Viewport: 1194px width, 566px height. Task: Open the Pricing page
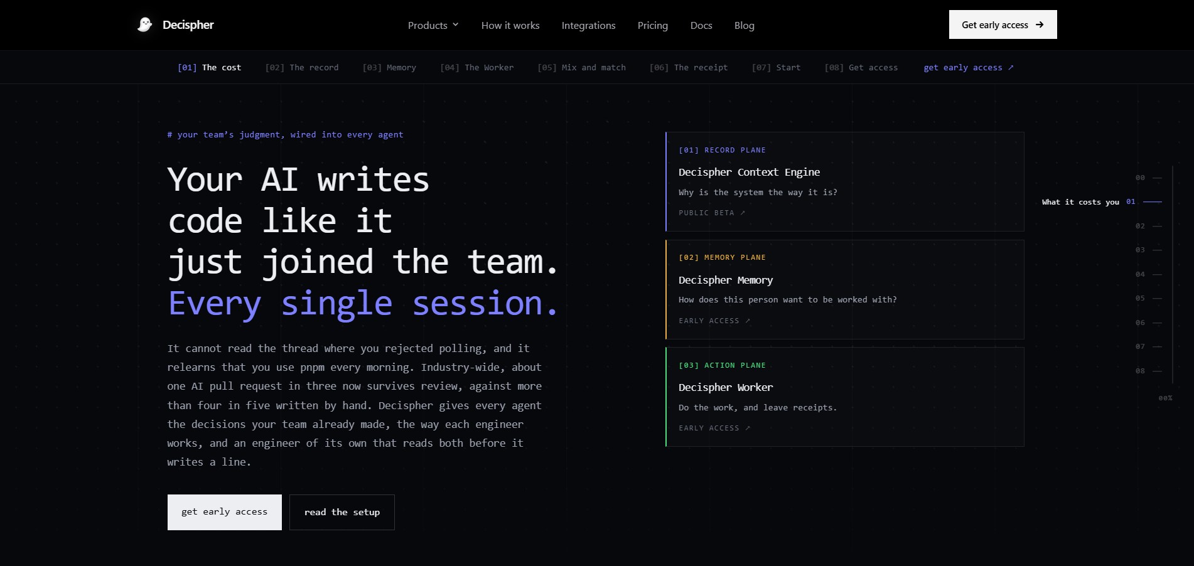(x=653, y=25)
